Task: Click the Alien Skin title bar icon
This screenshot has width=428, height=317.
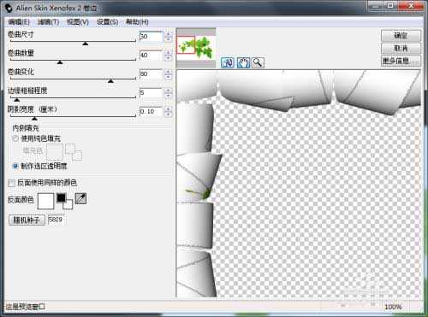Action: pos(9,8)
